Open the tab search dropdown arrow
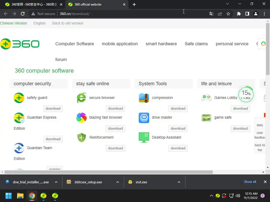This screenshot has width=270, height=202. 228,4
